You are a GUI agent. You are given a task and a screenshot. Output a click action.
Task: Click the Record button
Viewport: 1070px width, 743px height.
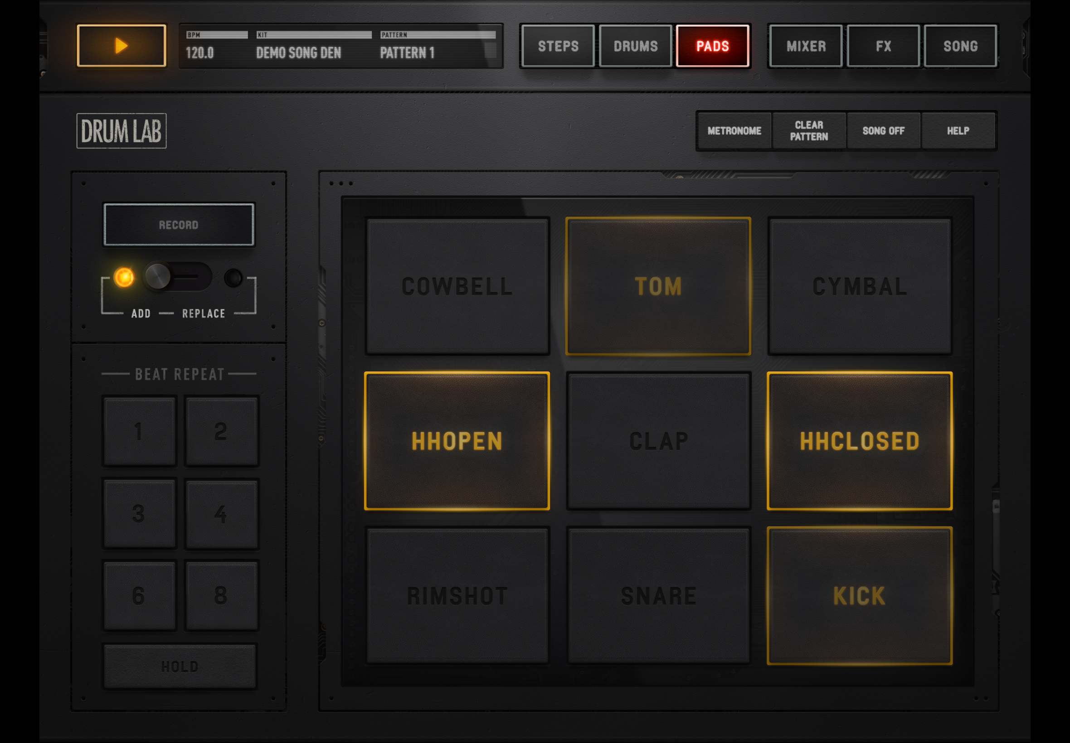[179, 225]
